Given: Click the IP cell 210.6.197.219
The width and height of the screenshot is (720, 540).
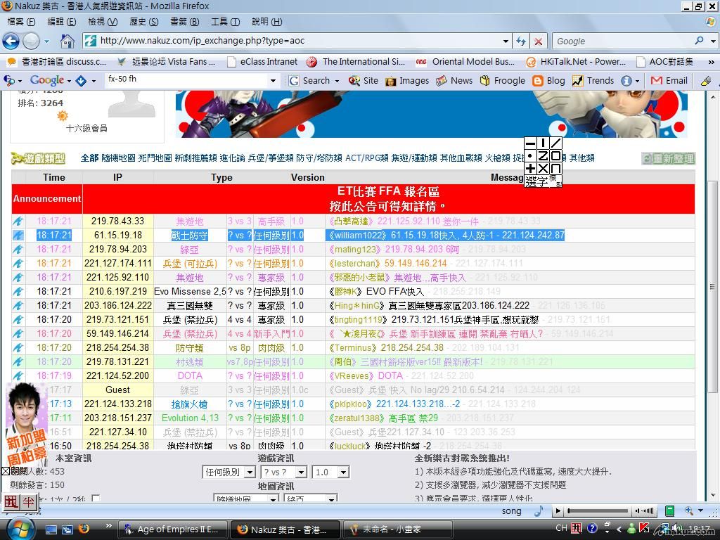Looking at the screenshot, I should (x=117, y=292).
